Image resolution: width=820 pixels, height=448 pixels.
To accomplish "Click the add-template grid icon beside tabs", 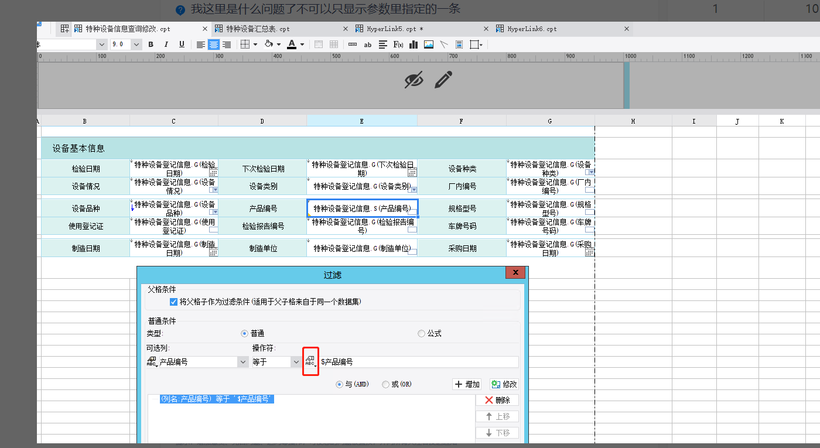I will 65,28.
